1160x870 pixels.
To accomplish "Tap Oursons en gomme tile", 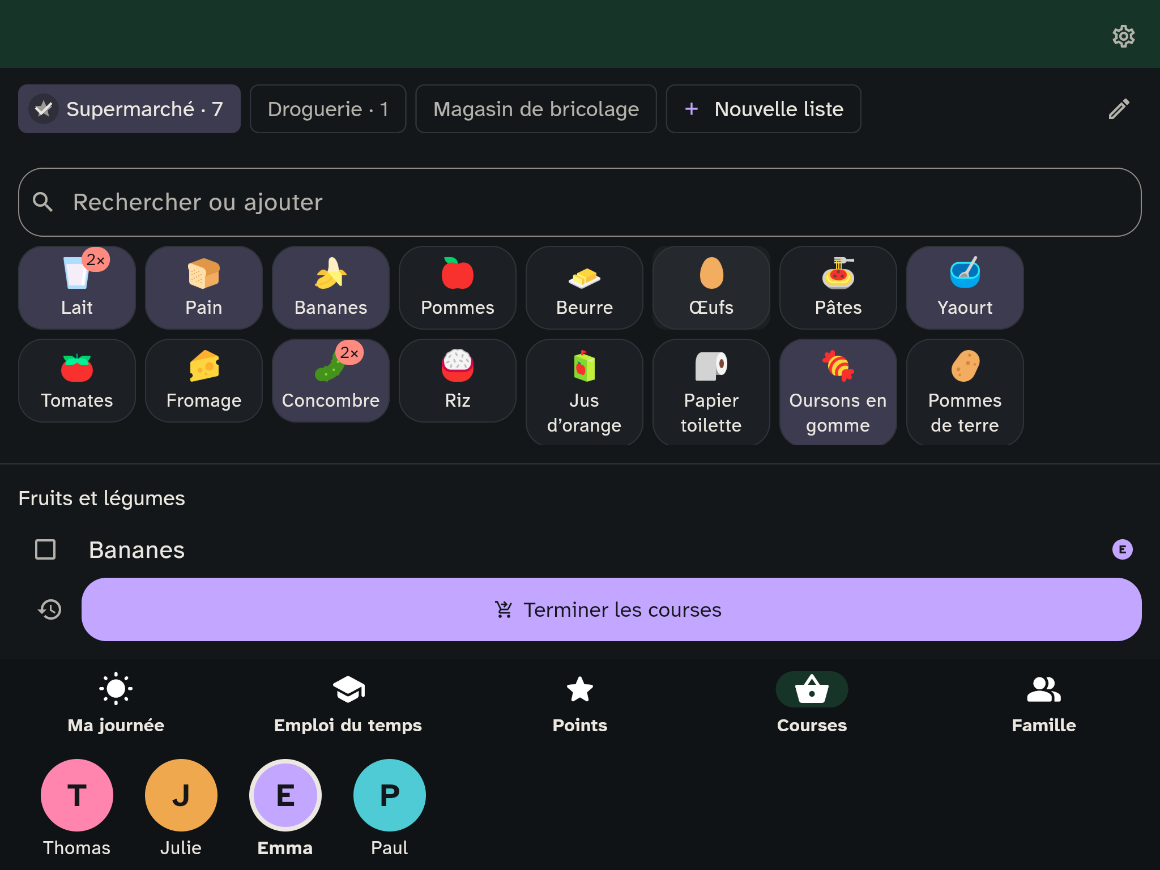I will tap(838, 392).
